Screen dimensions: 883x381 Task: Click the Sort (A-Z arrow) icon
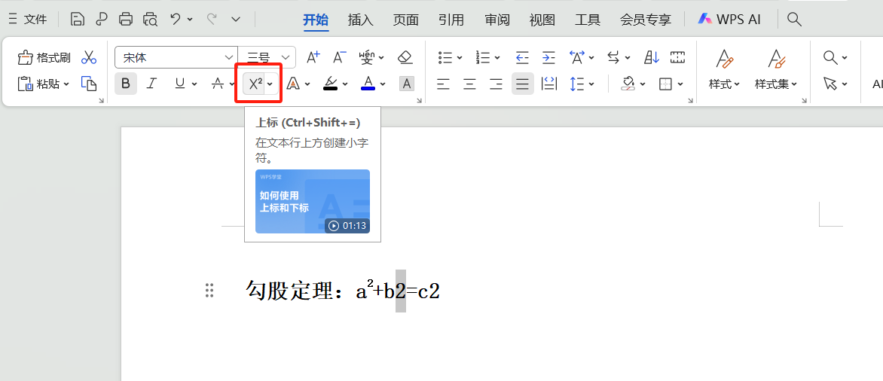click(x=652, y=57)
